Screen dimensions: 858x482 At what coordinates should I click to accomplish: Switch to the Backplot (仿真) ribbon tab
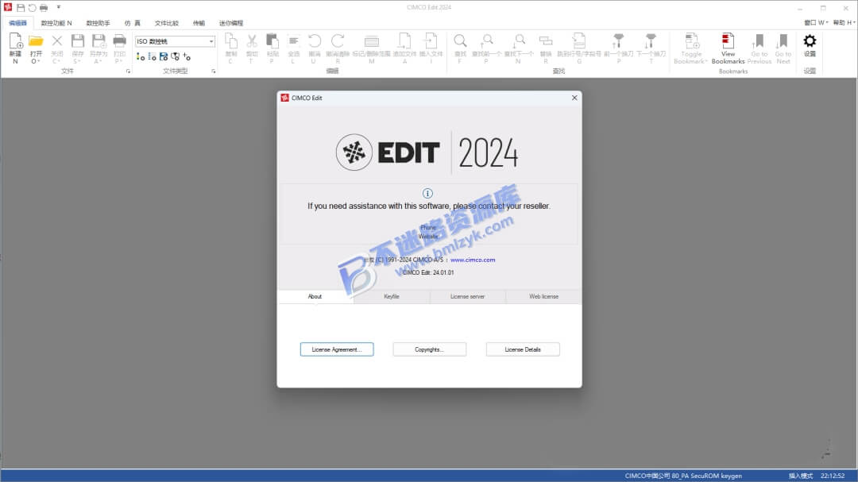133,23
